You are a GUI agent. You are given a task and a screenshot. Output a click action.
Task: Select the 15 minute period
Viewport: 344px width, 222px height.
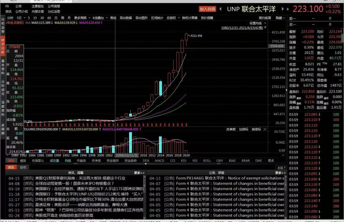click(x=35, y=18)
